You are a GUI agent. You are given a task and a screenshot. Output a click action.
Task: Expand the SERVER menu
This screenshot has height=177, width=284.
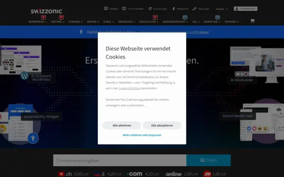tap(93, 22)
